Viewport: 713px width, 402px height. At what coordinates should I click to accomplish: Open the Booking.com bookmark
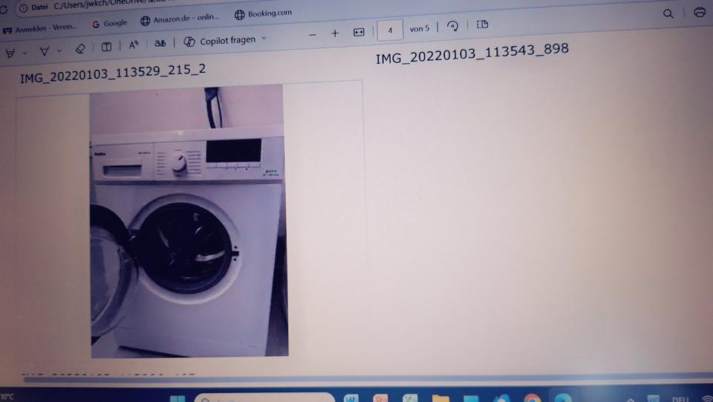tap(263, 14)
